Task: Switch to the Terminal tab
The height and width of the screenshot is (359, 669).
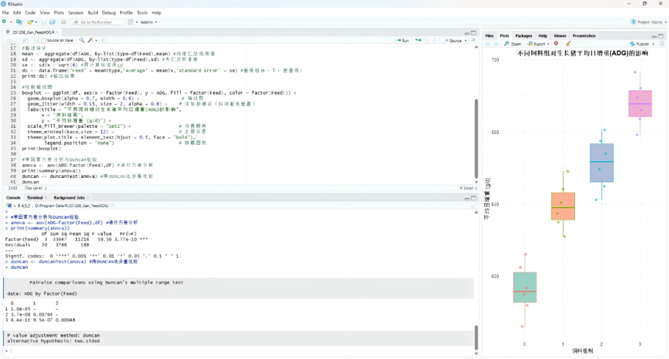Action: click(35, 198)
